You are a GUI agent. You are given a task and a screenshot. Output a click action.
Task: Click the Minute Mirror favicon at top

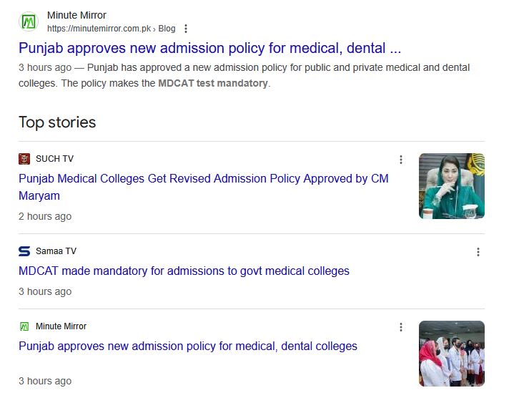pos(29,21)
